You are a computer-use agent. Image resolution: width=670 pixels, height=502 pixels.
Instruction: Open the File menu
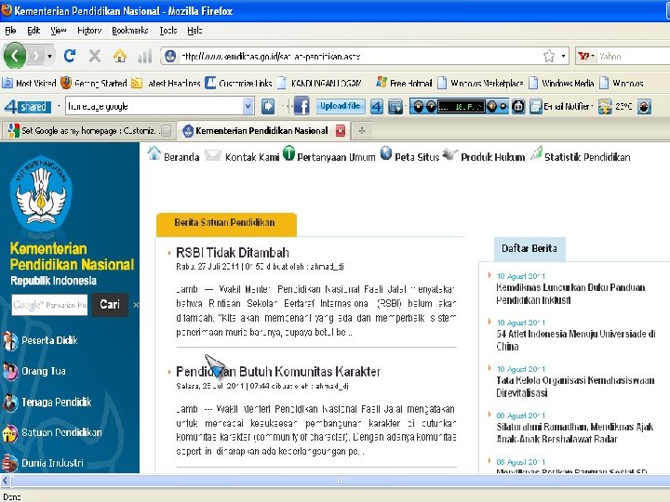[x=10, y=31]
